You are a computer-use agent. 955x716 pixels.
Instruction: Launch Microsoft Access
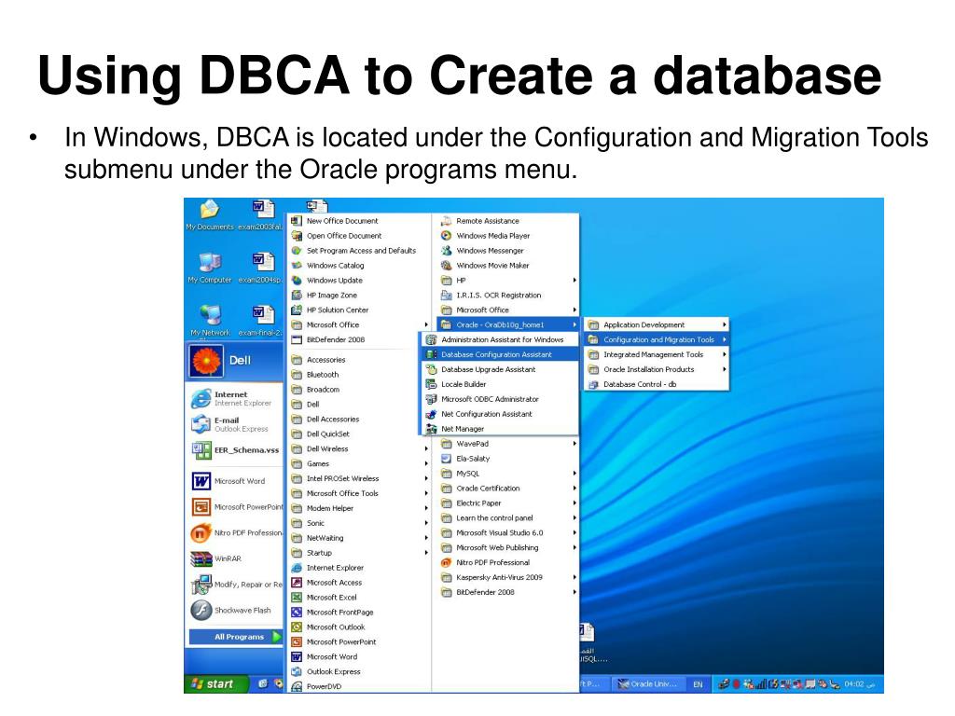tap(359, 583)
